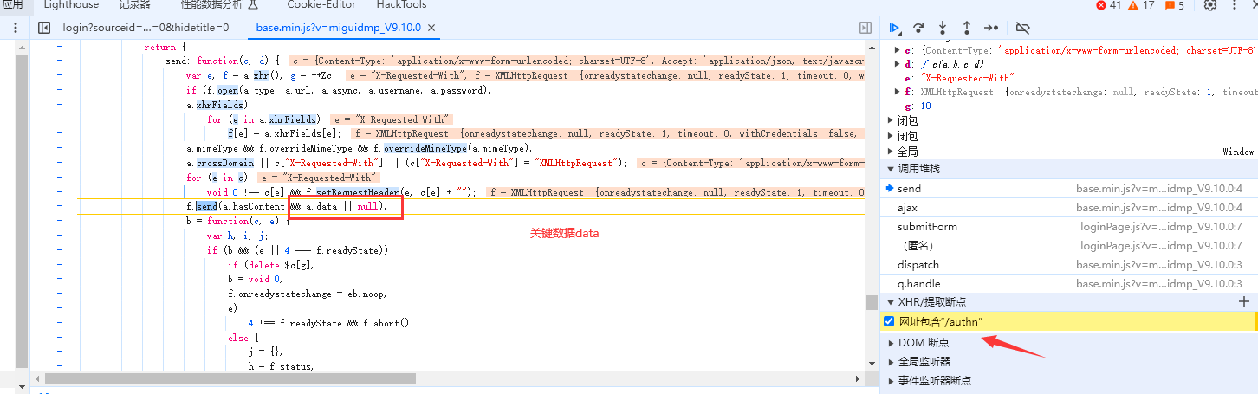Screen dimensions: 1258x394
Task: Step into the next function call
Action: (x=943, y=28)
